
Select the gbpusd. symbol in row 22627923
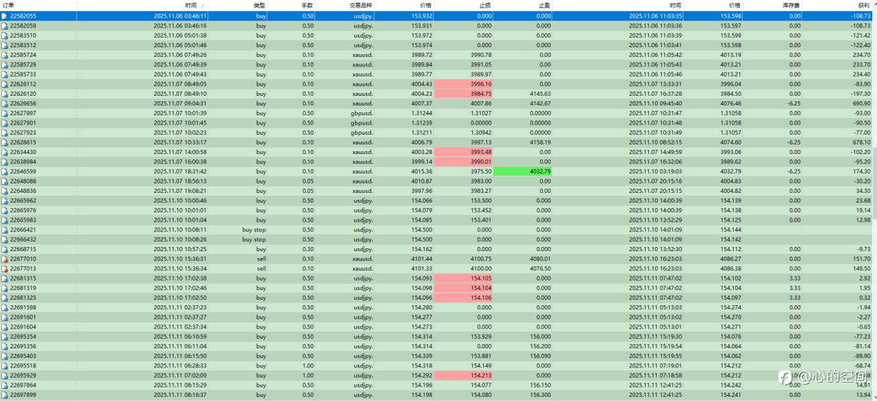[362, 133]
